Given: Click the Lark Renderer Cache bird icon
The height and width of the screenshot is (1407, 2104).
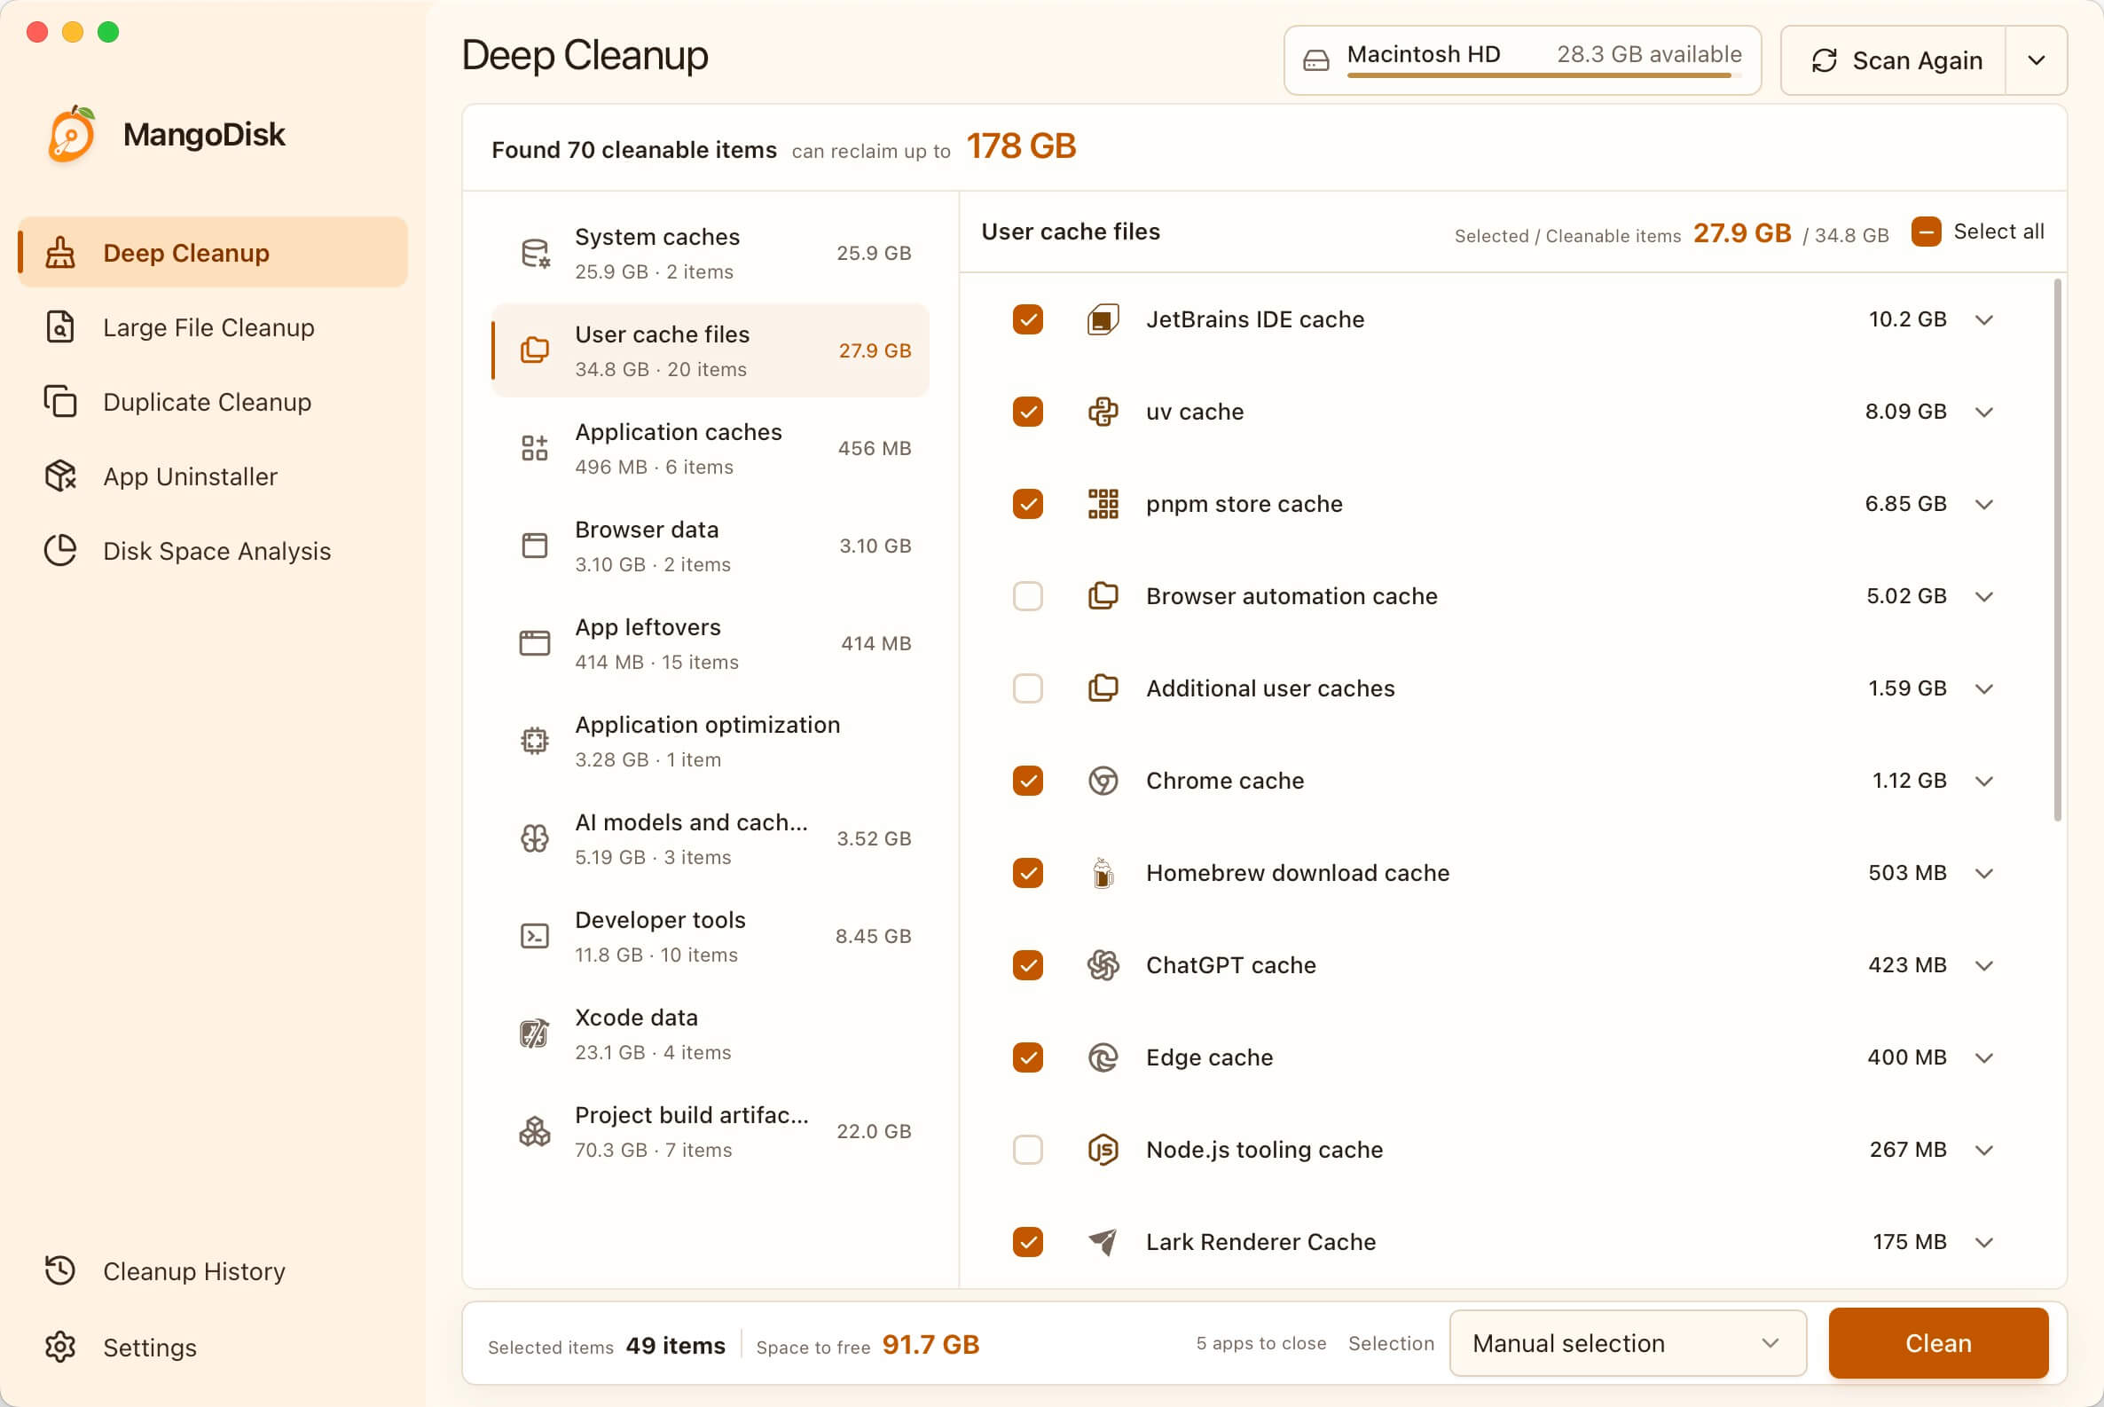Looking at the screenshot, I should point(1103,1243).
